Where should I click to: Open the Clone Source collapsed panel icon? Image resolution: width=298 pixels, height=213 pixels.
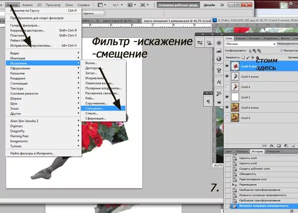tap(209, 43)
